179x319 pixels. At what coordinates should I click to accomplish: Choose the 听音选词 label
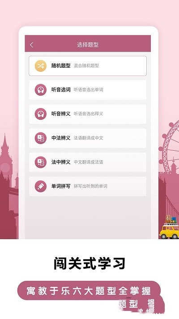click(61, 90)
